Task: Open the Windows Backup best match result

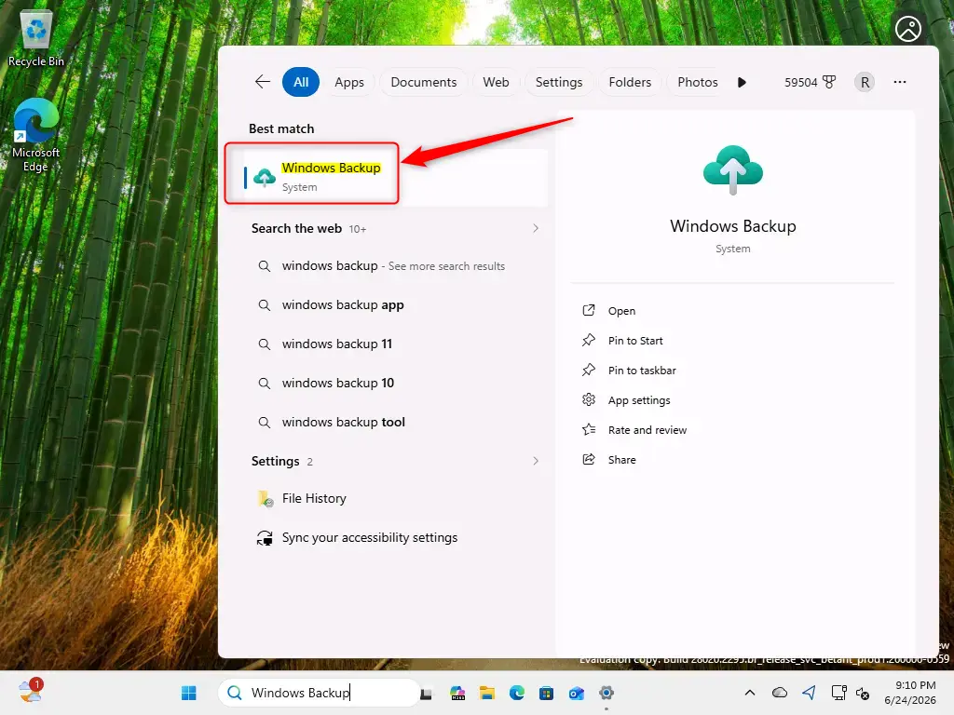Action: pyautogui.click(x=394, y=177)
